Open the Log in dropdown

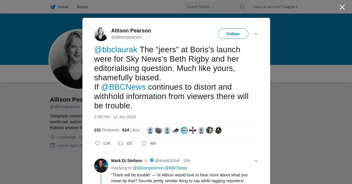290,7
